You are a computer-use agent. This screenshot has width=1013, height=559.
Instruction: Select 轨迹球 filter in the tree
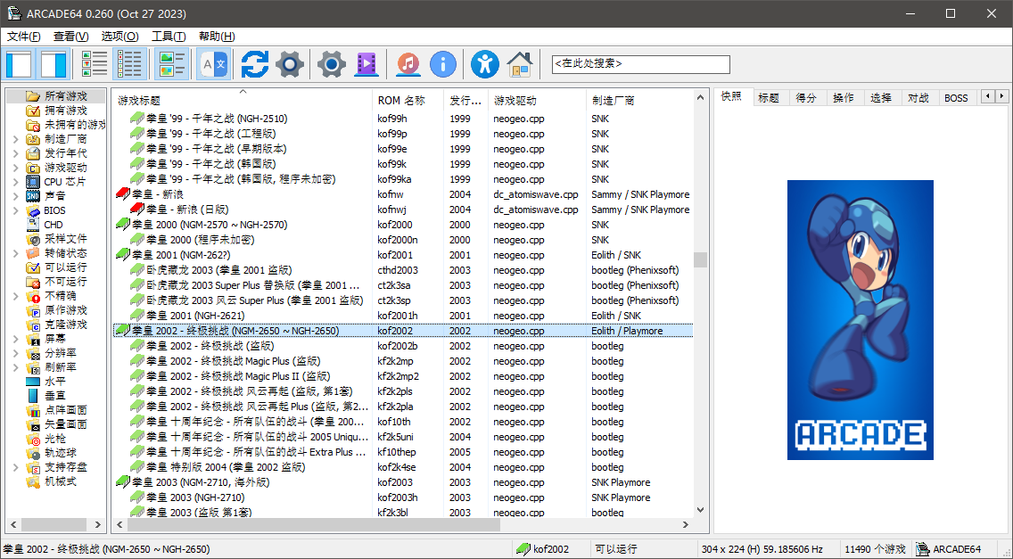point(60,452)
